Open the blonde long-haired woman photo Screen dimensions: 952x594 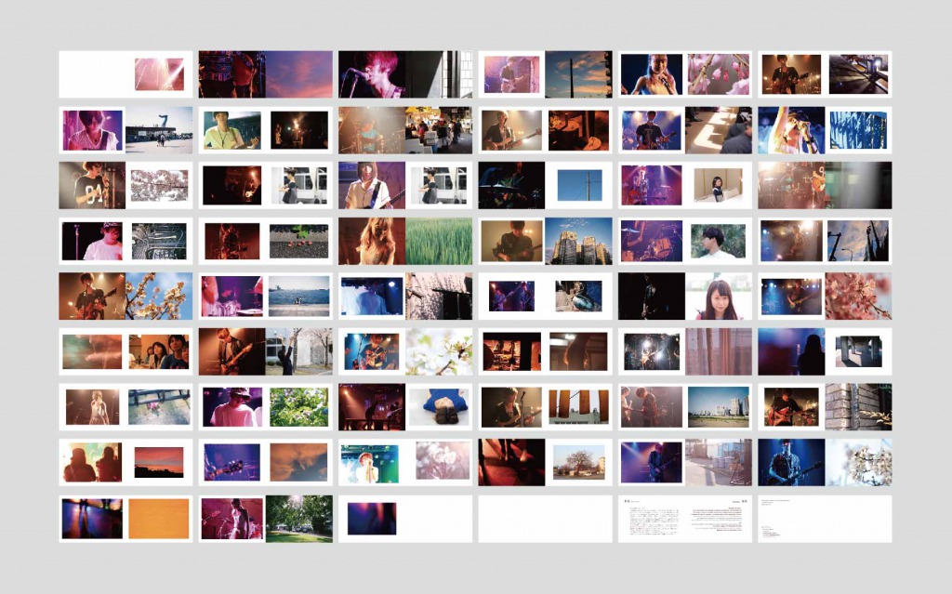(x=372, y=242)
